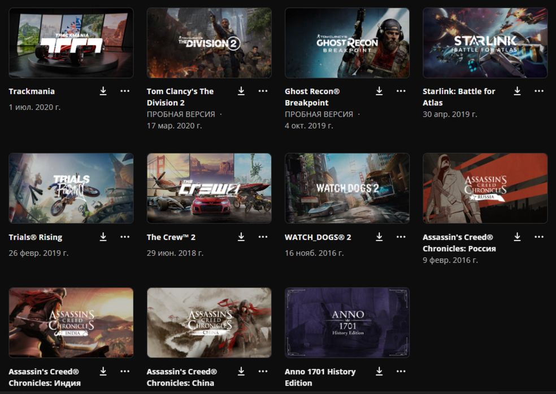Open Starlink Battle for Atlas cover image

[x=485, y=43]
